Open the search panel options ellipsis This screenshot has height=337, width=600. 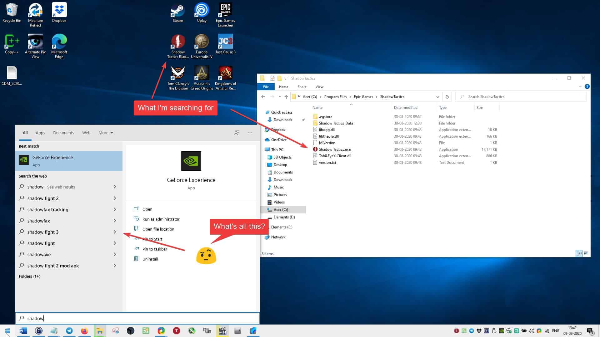click(x=250, y=133)
